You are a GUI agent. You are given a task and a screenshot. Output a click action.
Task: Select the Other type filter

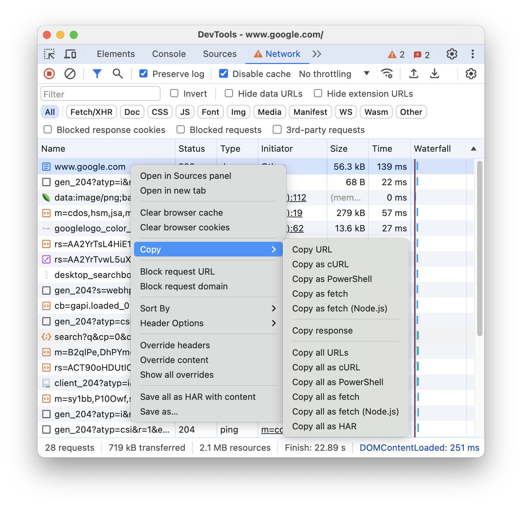coord(411,112)
